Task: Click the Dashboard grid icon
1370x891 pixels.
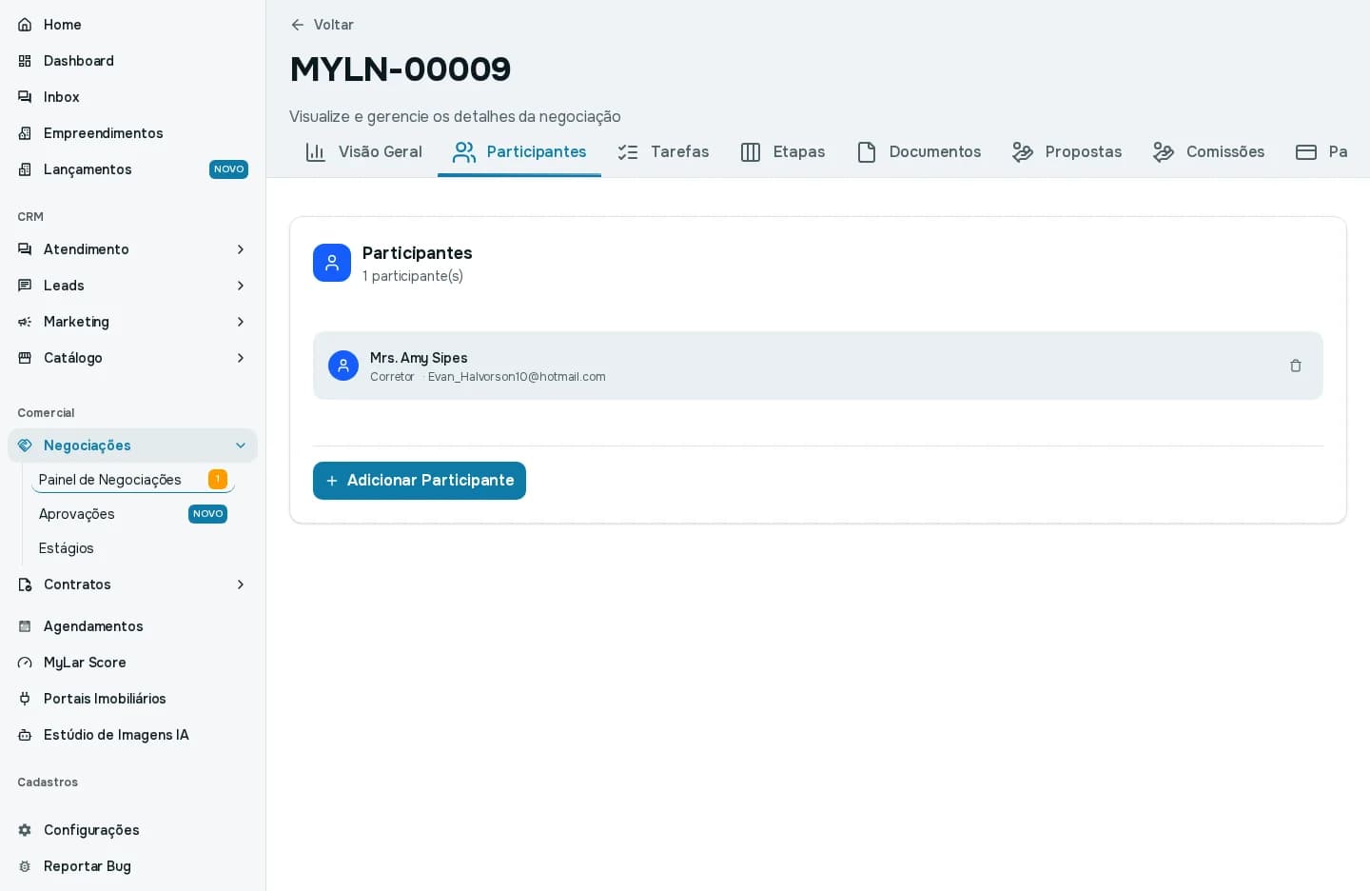Action: pyautogui.click(x=25, y=61)
